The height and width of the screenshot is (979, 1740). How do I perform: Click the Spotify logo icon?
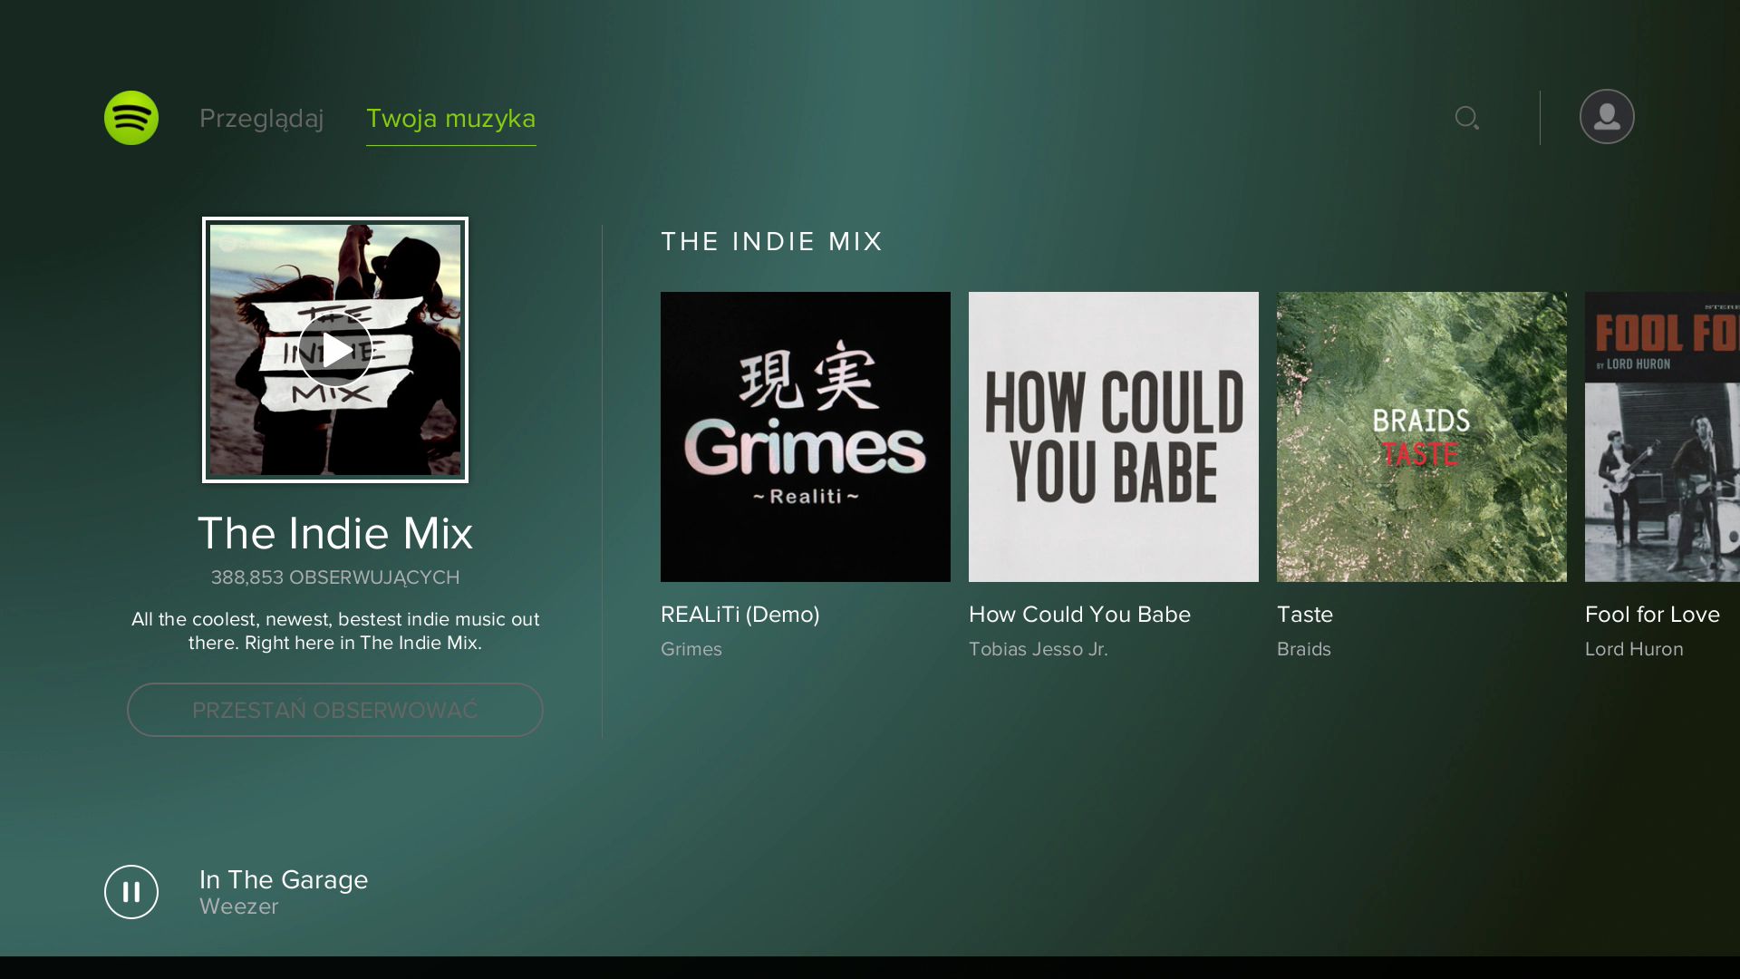[131, 118]
